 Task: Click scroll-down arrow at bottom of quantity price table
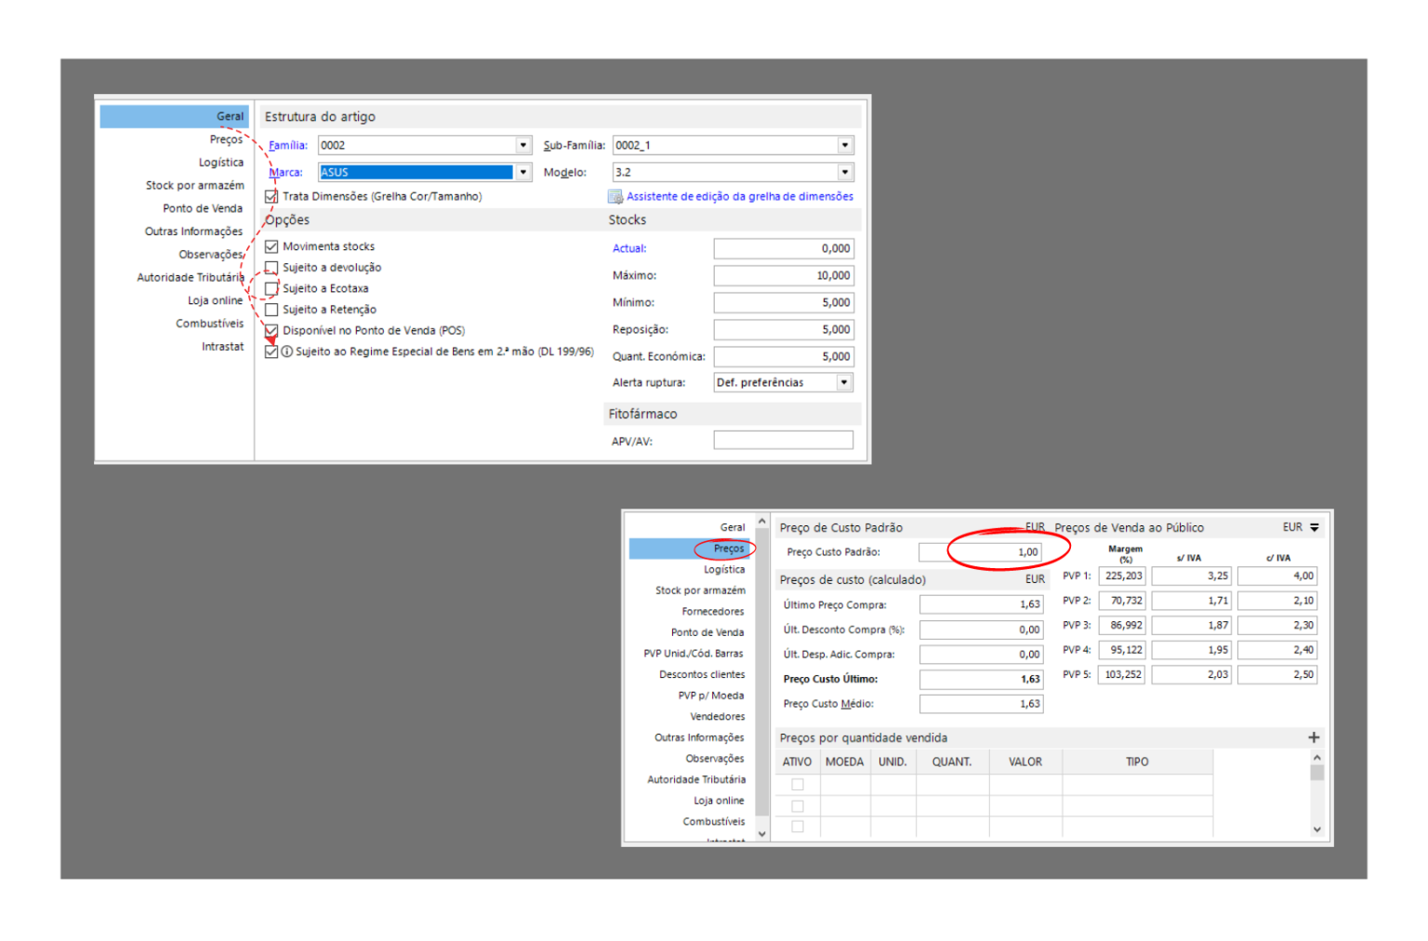click(1316, 829)
